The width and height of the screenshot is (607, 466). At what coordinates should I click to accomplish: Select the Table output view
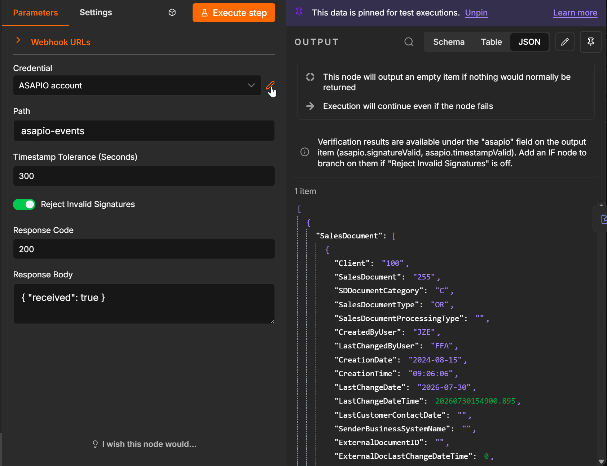click(x=491, y=42)
